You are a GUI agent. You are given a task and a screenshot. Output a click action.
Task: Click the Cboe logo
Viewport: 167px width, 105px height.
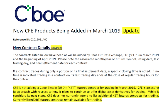(x=40, y=13)
